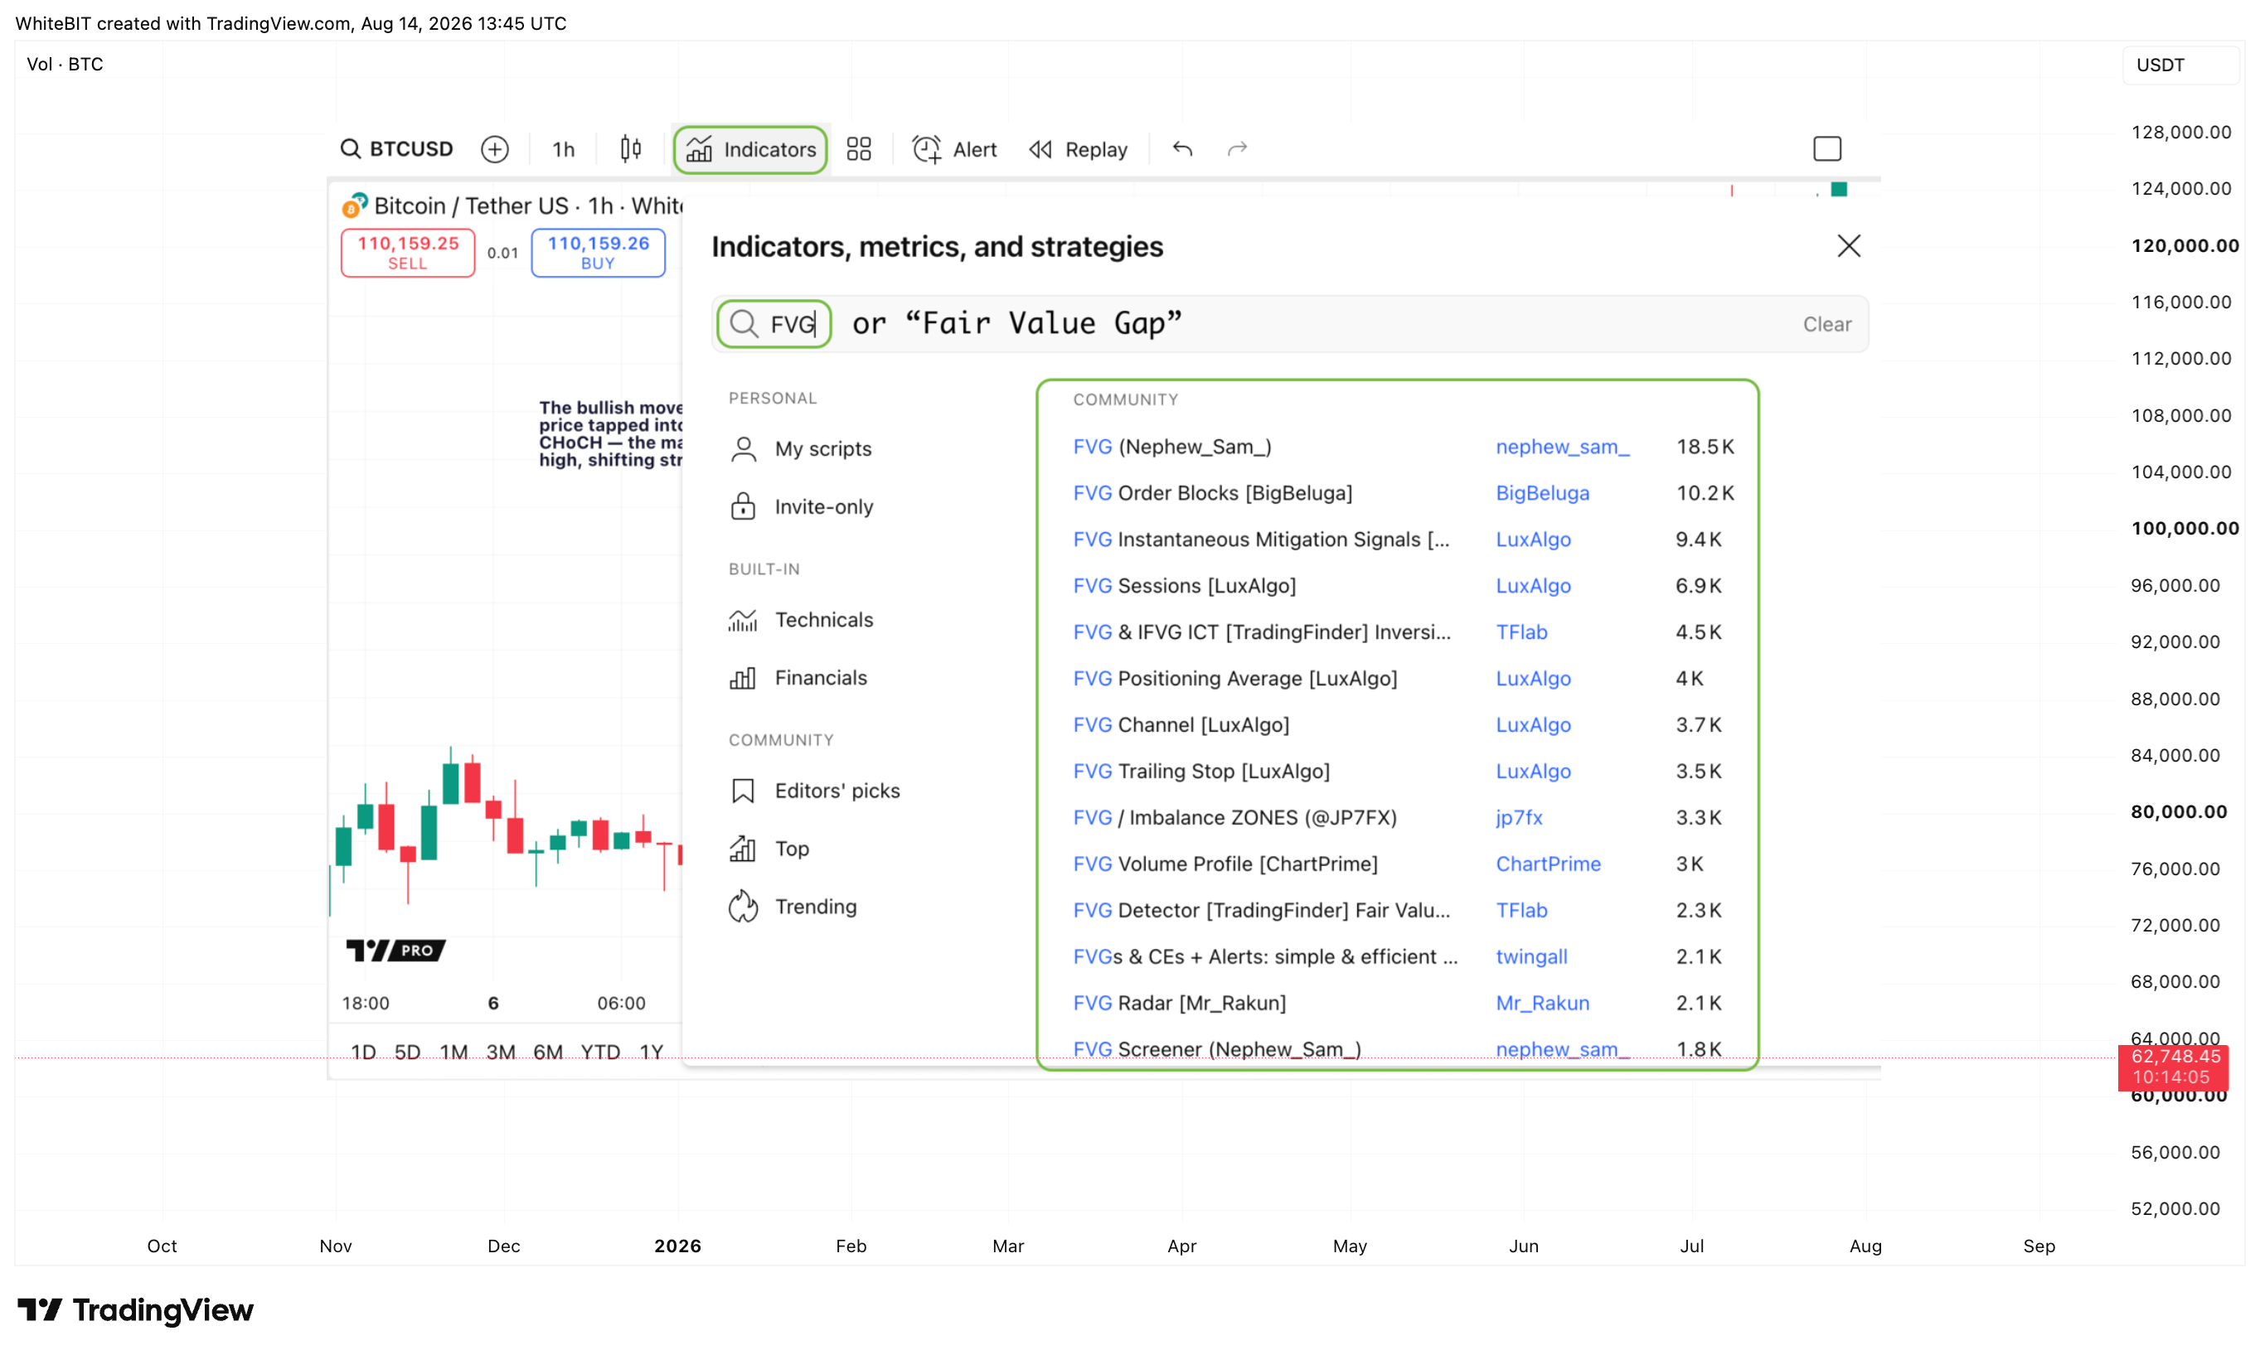Select Technicals built-in category
The height and width of the screenshot is (1355, 2260).
coord(802,619)
